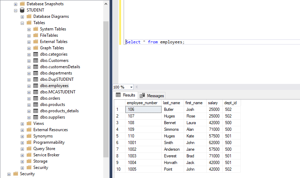300x178 pixels.
Task: Select the employee_number column header
Action: (143, 103)
